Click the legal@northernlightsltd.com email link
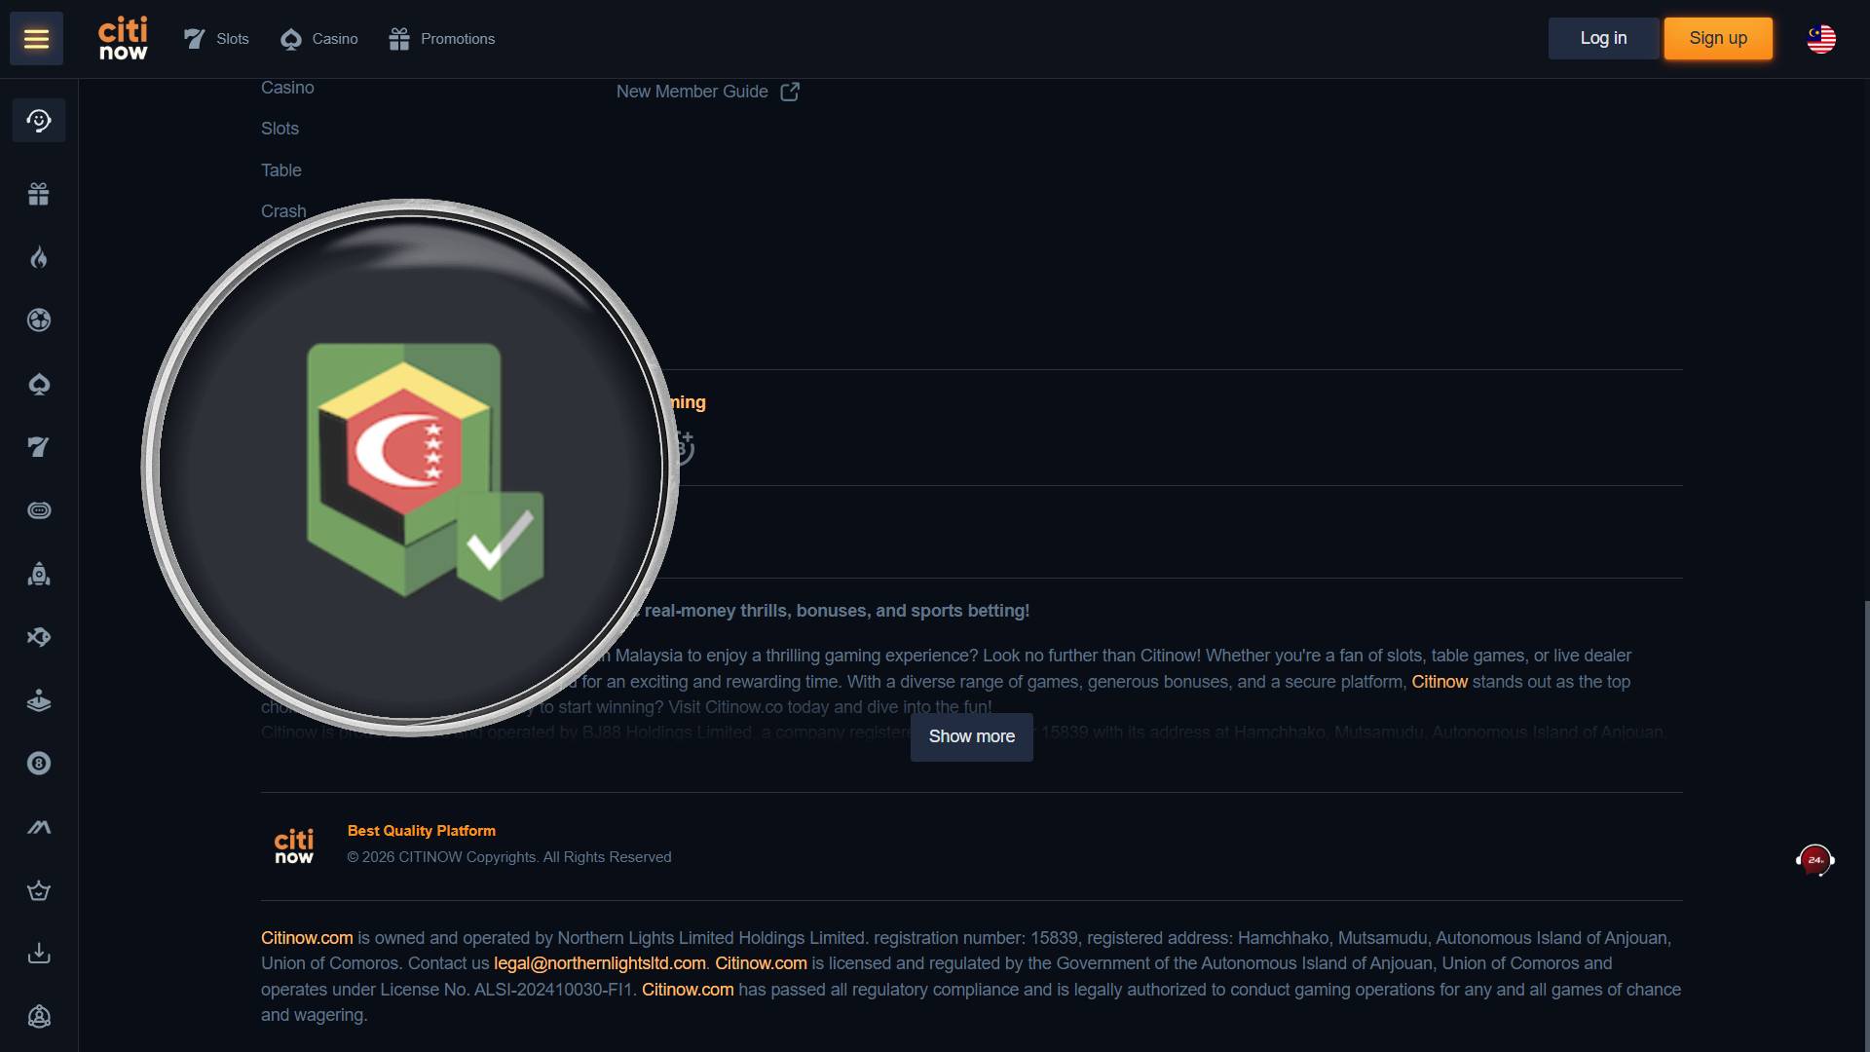Viewport: 1870px width, 1052px height. (600, 963)
